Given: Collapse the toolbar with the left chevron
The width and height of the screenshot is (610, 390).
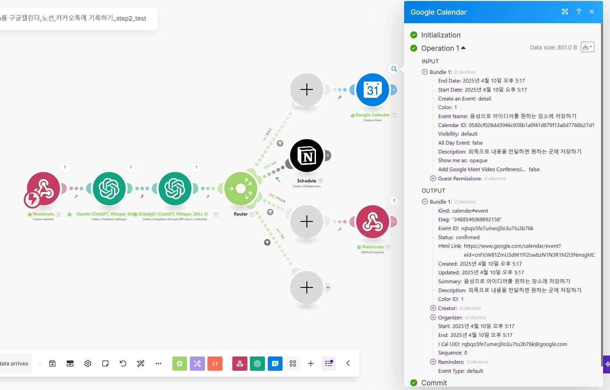Looking at the screenshot, I should pos(348,363).
